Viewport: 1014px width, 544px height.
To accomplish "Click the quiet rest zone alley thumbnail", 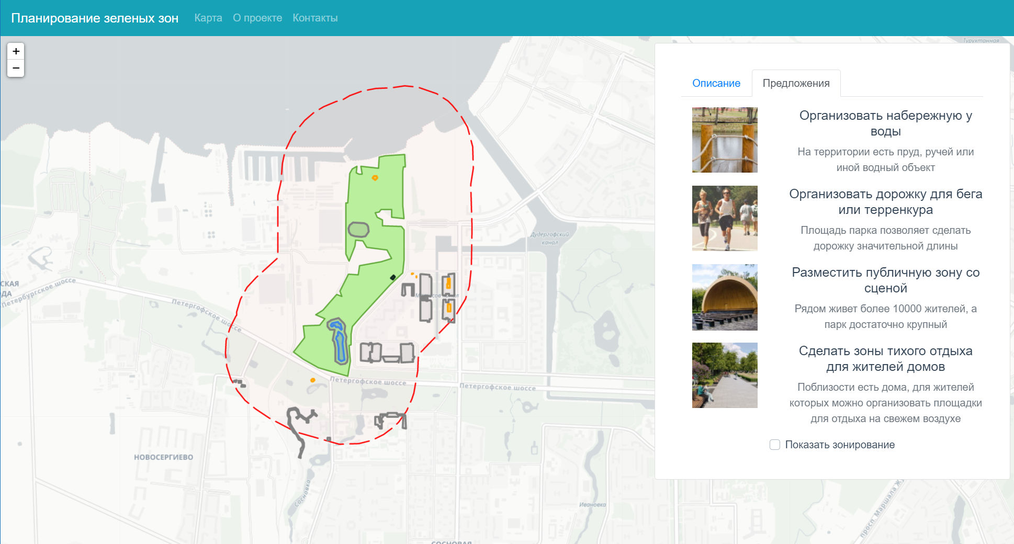I will (x=725, y=375).
